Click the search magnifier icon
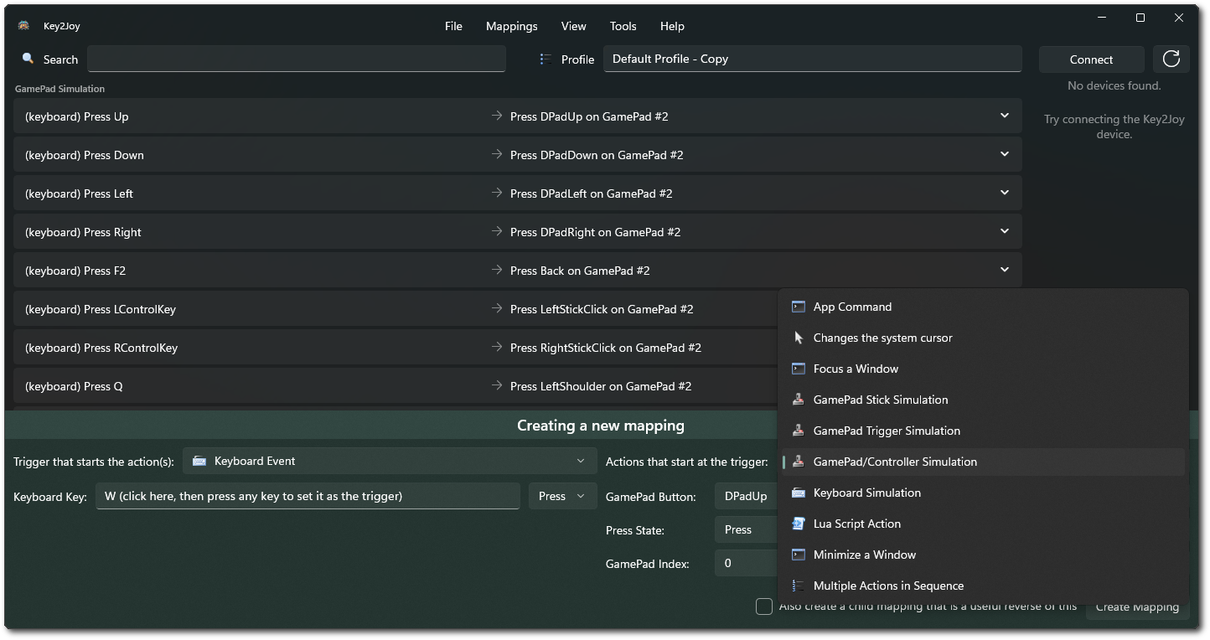Image resolution: width=1210 pixels, height=640 pixels. [28, 59]
